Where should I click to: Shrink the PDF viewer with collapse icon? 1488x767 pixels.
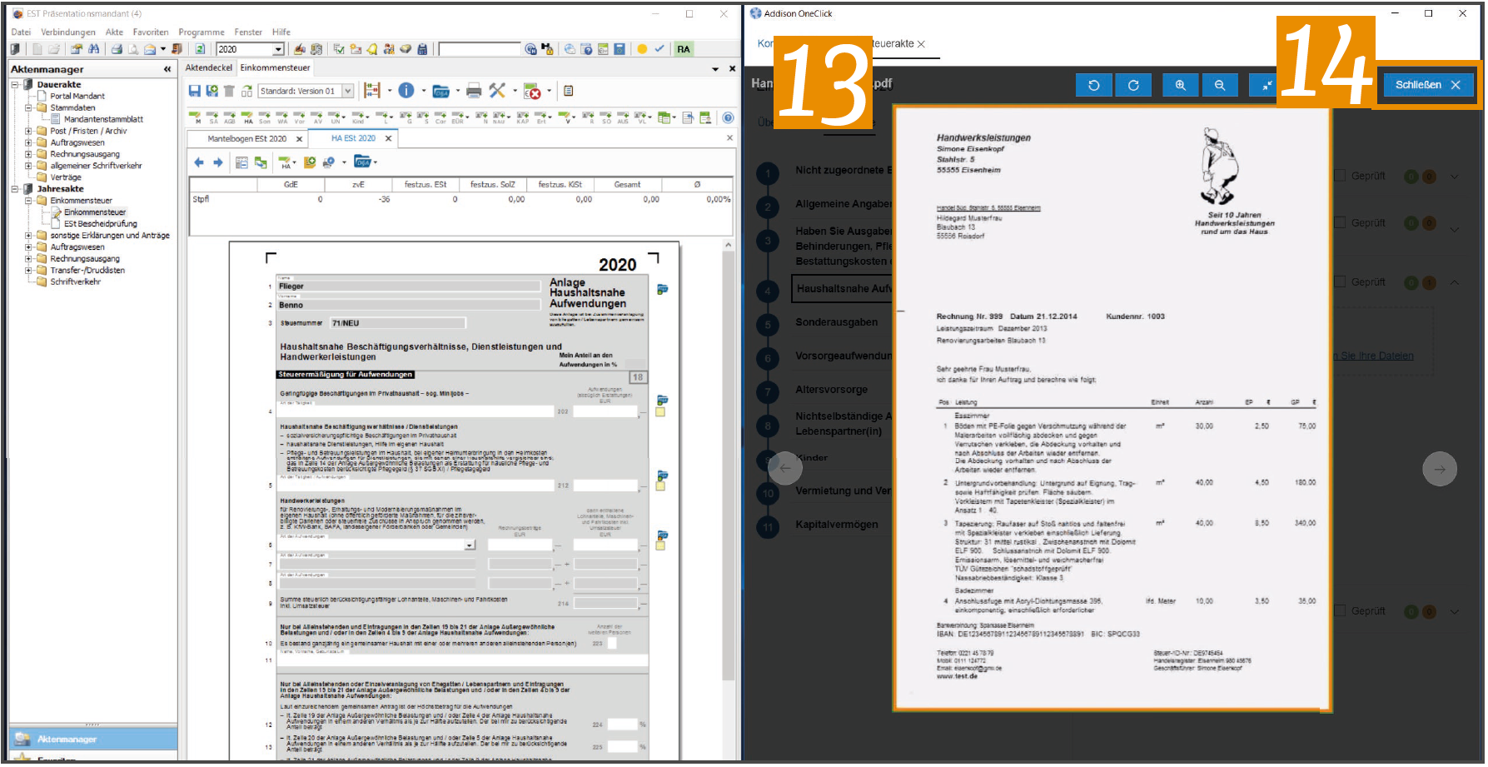click(1265, 85)
